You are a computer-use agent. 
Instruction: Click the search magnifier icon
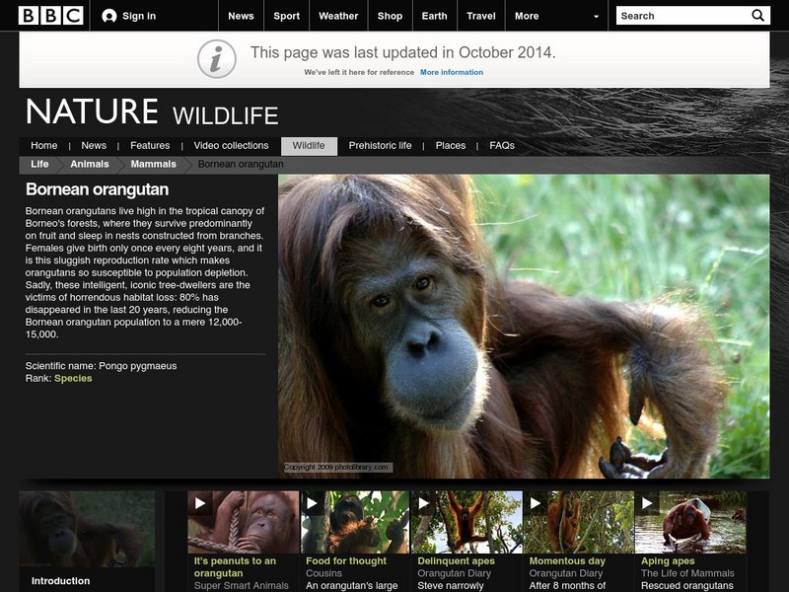pyautogui.click(x=757, y=16)
